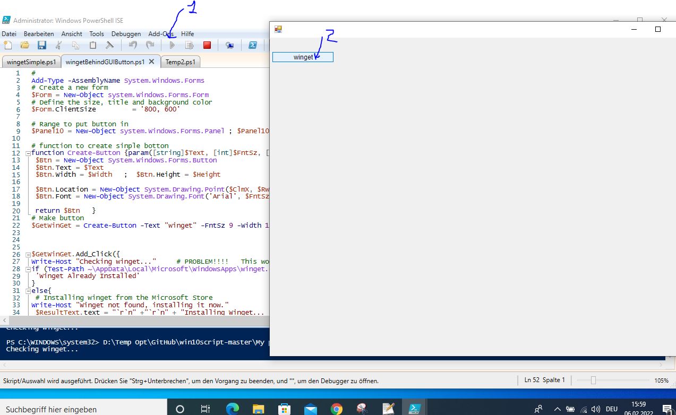Open Microsoft Store from taskbar

[284, 409]
